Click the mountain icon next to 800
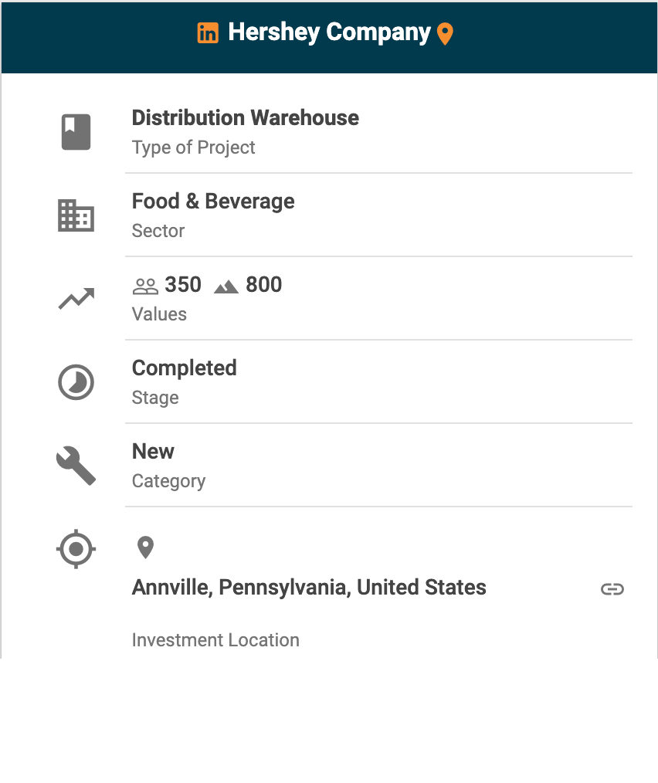The height and width of the screenshot is (783, 658). coord(226,286)
